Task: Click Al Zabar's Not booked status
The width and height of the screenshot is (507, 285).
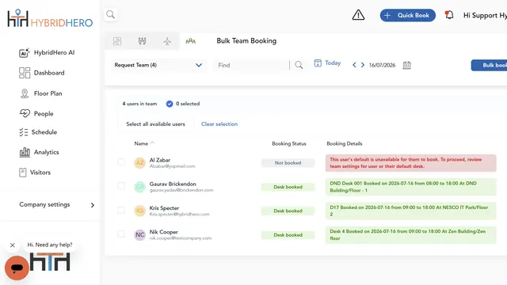Action: click(288, 163)
